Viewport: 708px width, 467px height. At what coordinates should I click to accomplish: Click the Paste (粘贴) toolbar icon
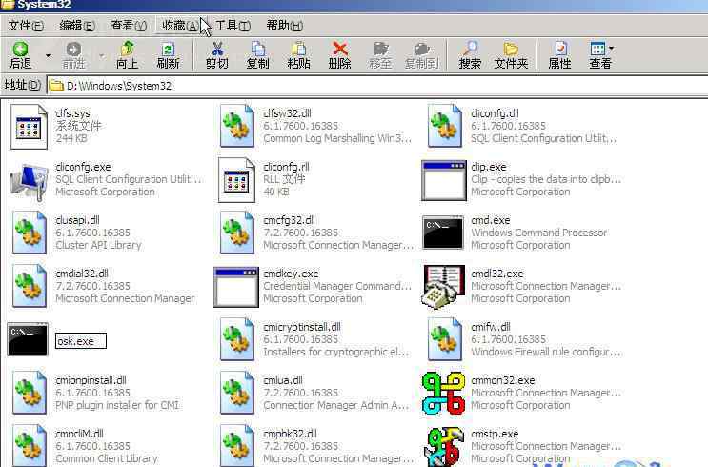[x=298, y=49]
